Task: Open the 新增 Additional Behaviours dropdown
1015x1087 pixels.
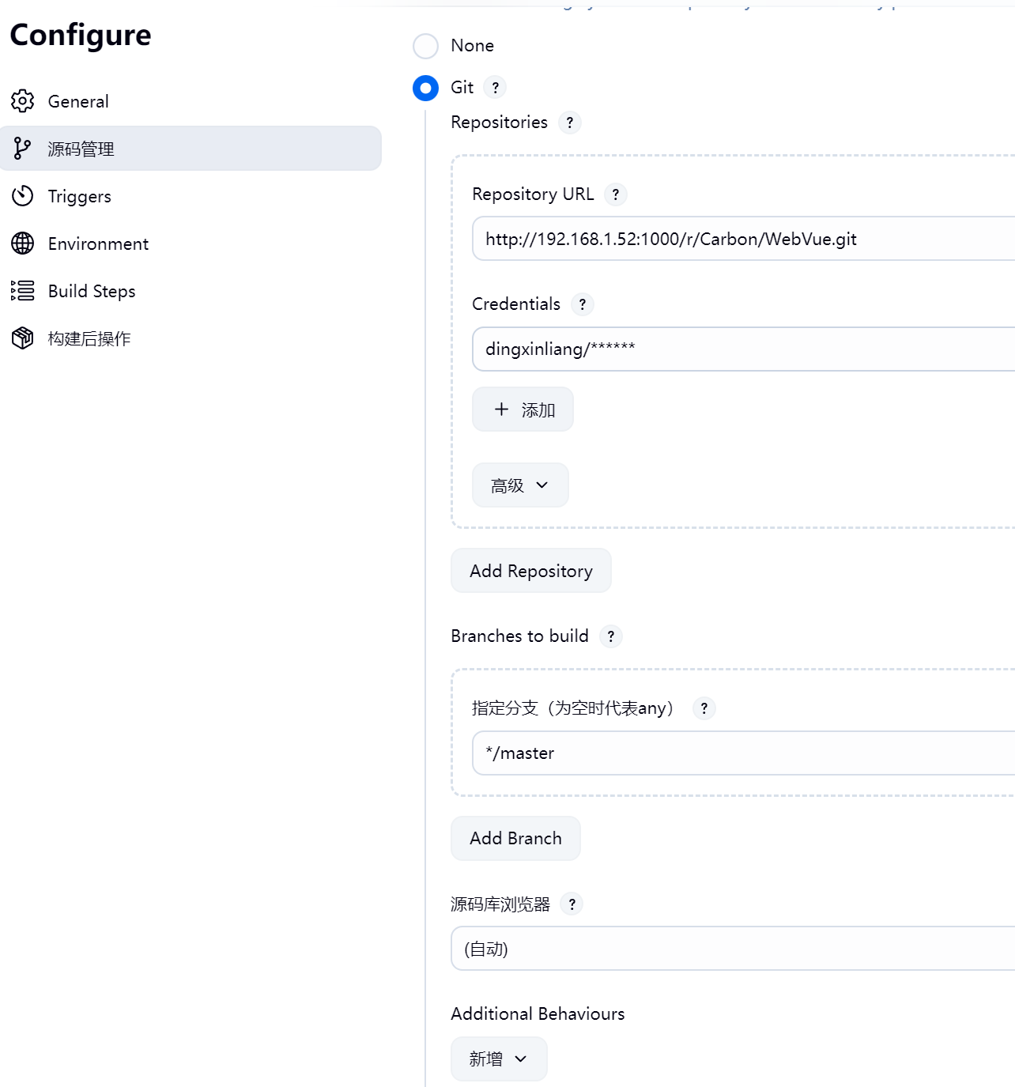Action: [x=498, y=1059]
